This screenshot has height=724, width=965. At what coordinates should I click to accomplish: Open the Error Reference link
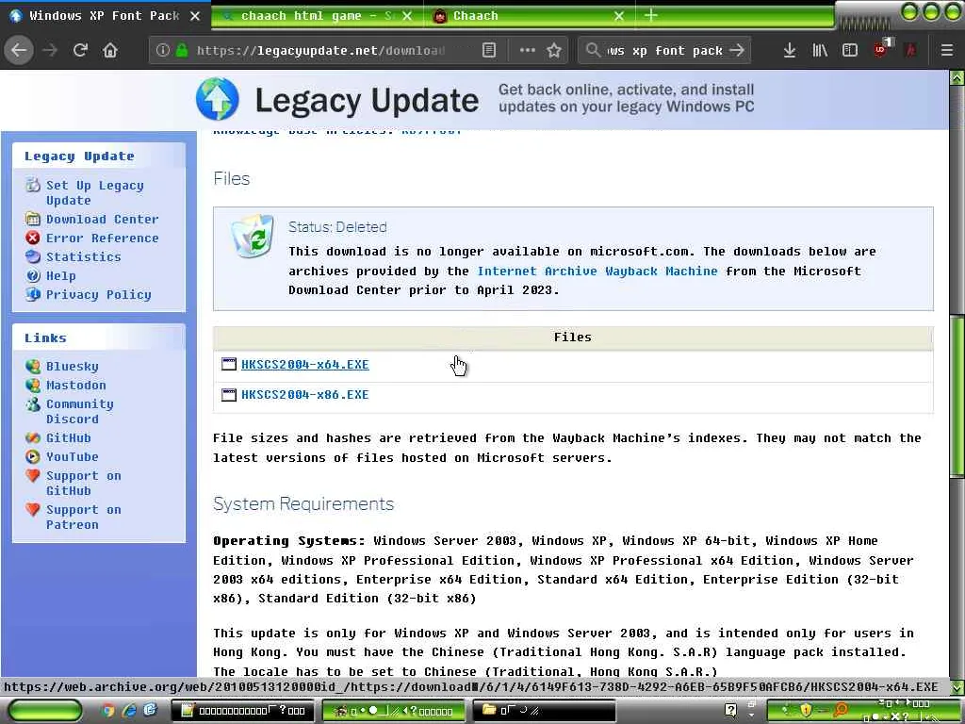[102, 239]
